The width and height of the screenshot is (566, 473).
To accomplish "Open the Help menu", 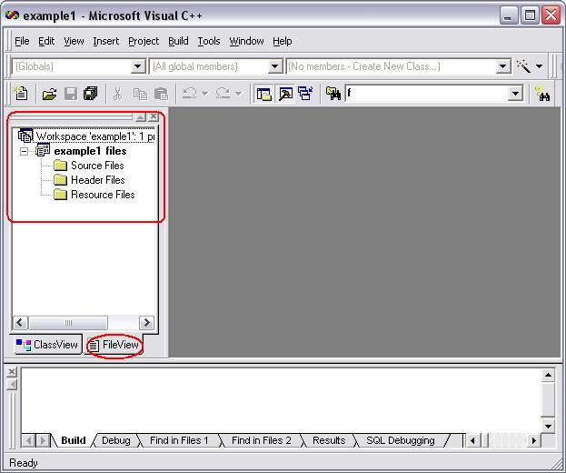I will point(282,41).
